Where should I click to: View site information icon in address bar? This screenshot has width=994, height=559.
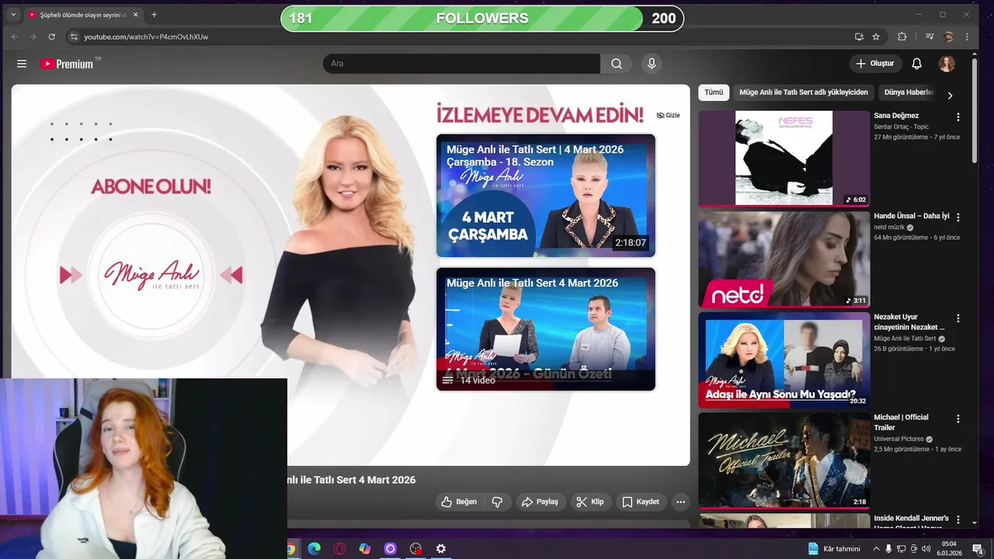coord(74,36)
